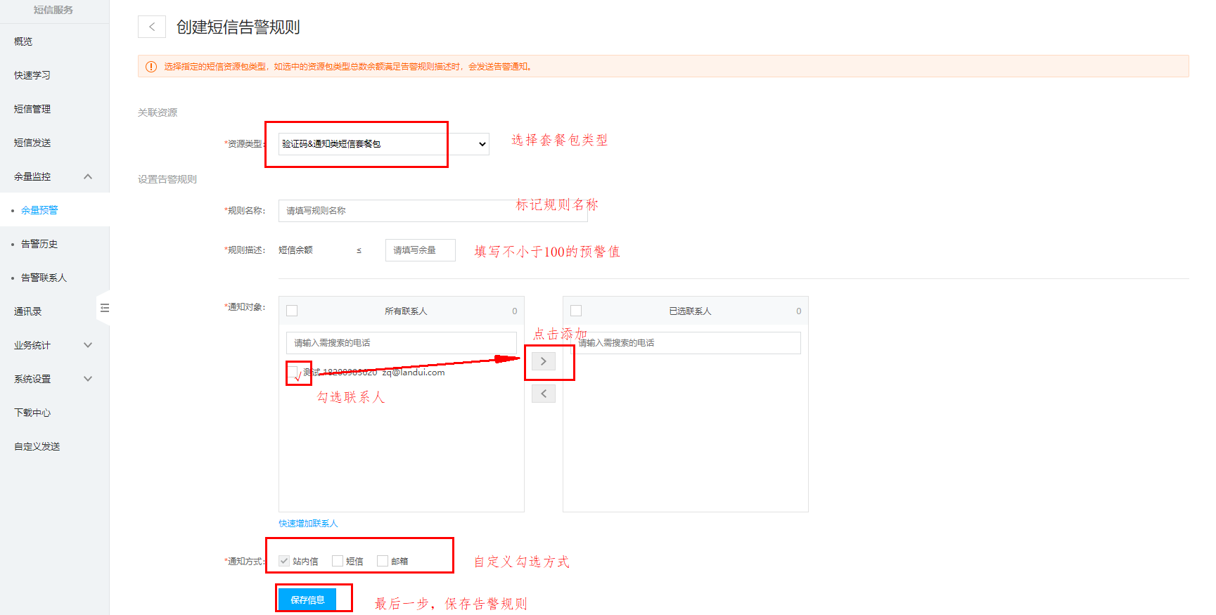Open the 快速增加联系人 link

click(x=308, y=524)
